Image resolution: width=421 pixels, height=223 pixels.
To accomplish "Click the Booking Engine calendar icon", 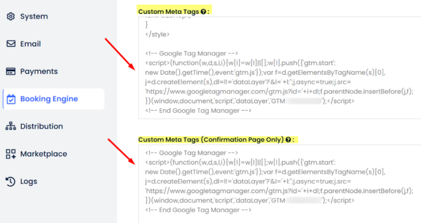I will [11, 99].
